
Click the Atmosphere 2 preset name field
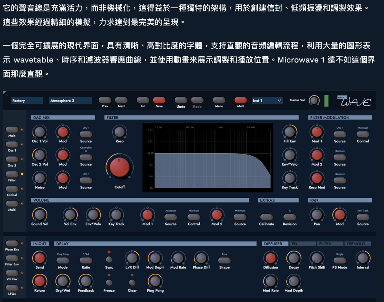pos(70,101)
